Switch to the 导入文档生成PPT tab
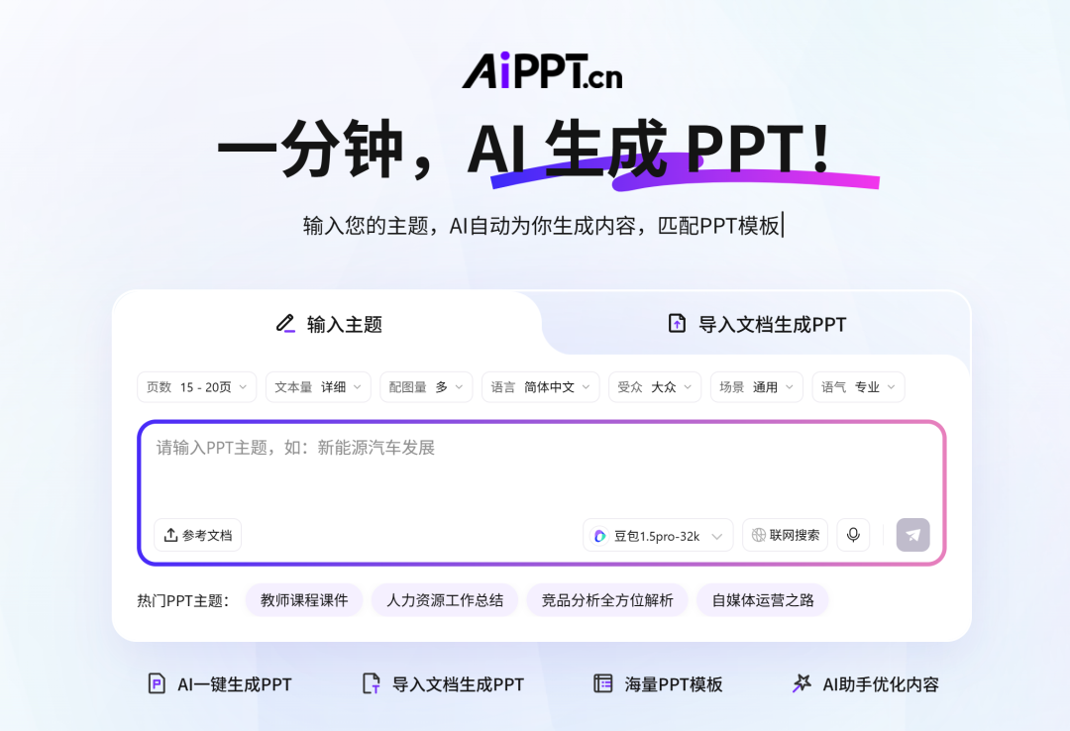Image resolution: width=1070 pixels, height=731 pixels. pos(757,324)
